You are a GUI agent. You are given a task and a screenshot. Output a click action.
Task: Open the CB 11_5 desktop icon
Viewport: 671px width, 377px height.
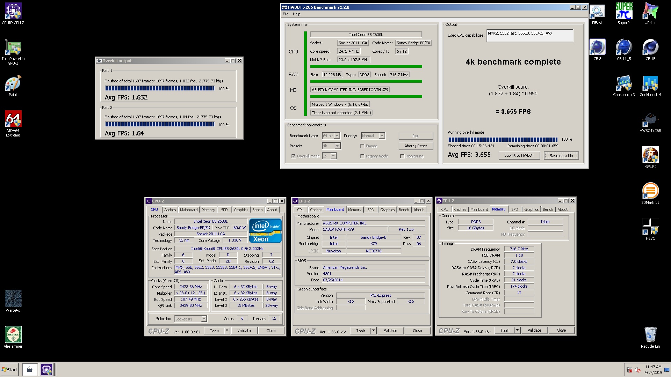(624, 50)
